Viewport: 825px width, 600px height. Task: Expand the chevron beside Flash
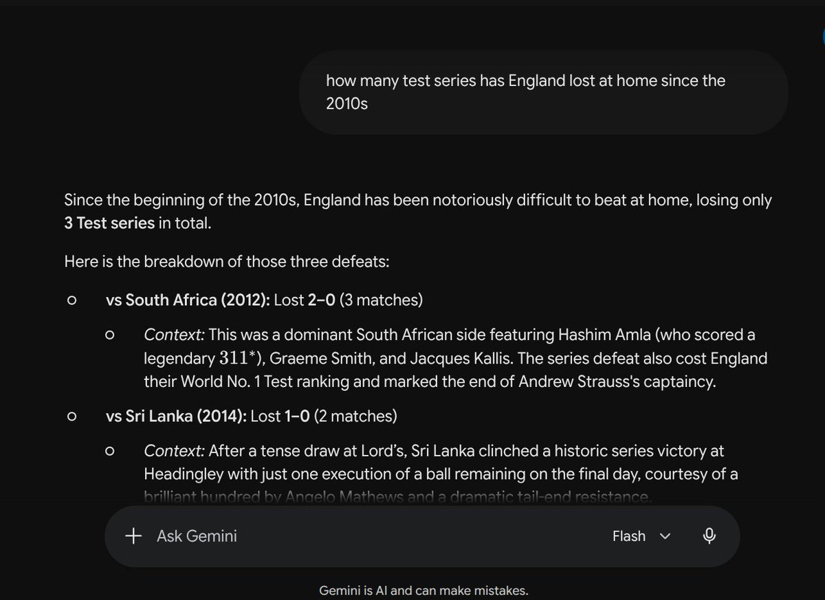pos(665,536)
